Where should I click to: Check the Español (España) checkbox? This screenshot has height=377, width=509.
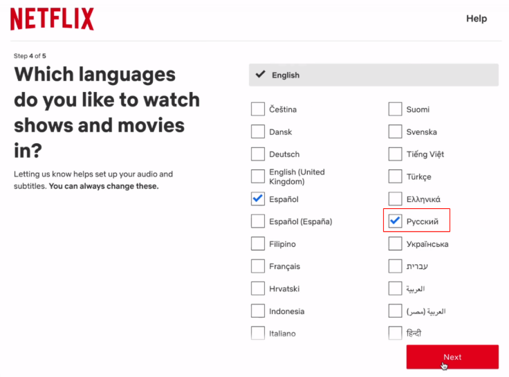[258, 221]
